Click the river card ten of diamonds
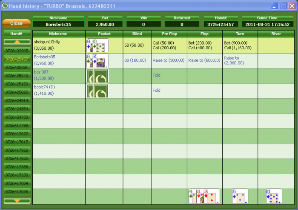This screenshot has width=298, height=210. pyautogui.click(x=274, y=196)
